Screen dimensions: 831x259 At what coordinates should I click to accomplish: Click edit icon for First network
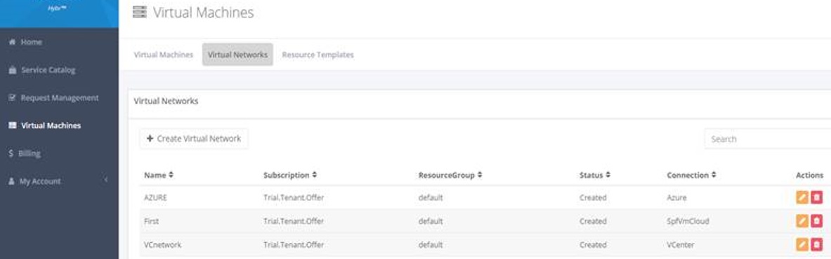[802, 221]
